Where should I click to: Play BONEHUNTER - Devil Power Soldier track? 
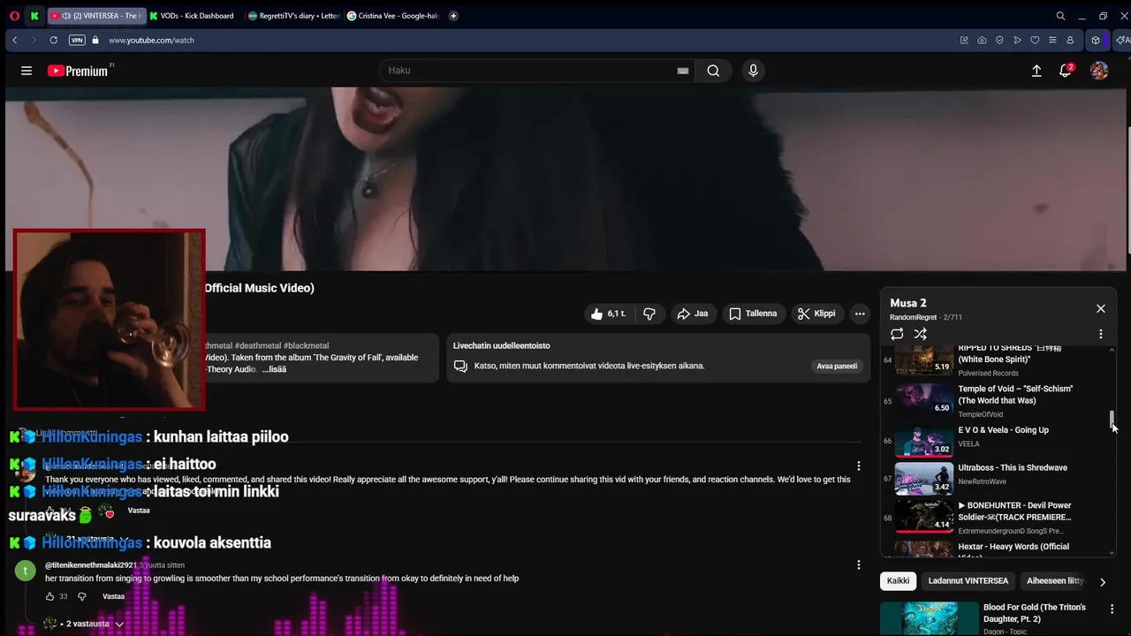click(994, 517)
